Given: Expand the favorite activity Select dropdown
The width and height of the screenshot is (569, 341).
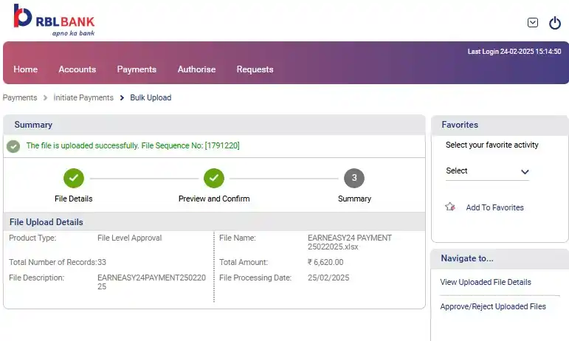Looking at the screenshot, I should coord(487,171).
